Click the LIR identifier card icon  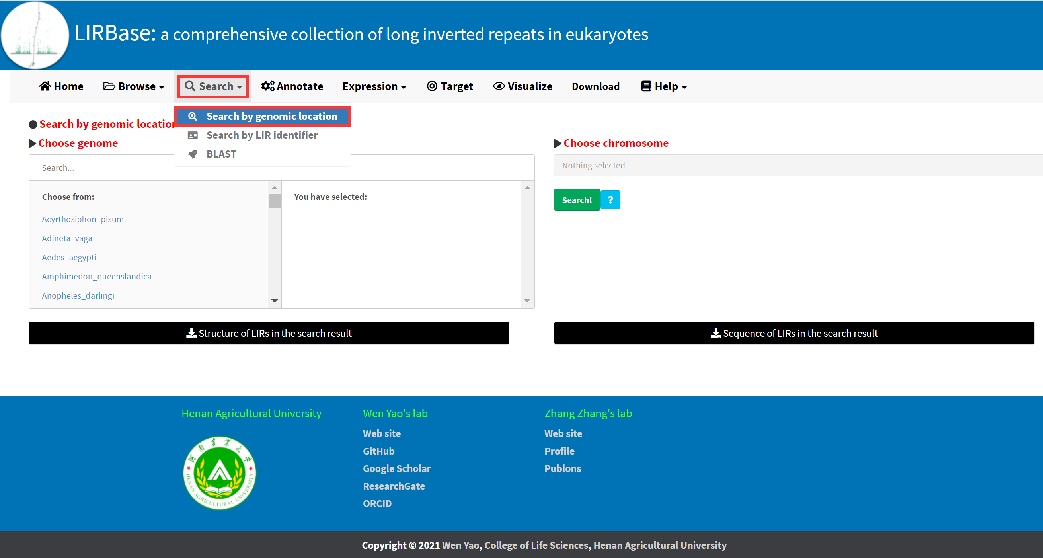[193, 135]
